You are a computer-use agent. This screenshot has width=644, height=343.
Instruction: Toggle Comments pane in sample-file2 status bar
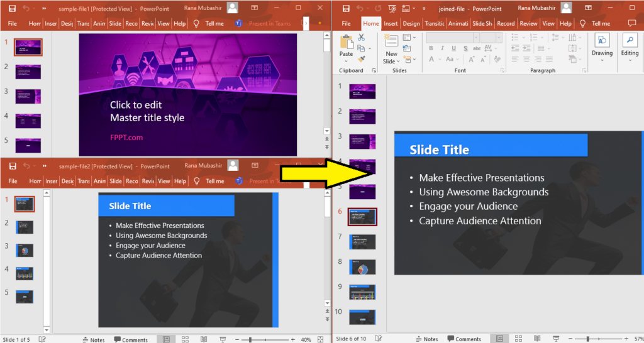[x=131, y=339]
